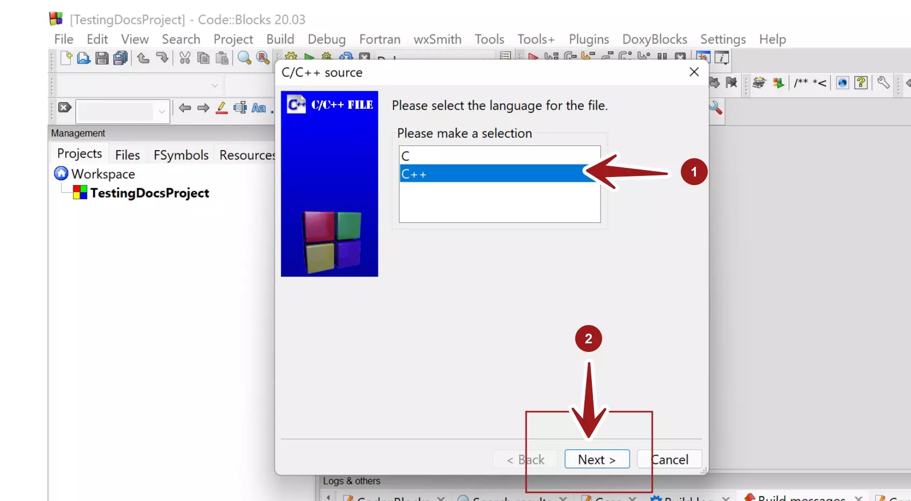The height and width of the screenshot is (501, 911).
Task: Save all files with the toolbar icon
Action: [x=120, y=58]
